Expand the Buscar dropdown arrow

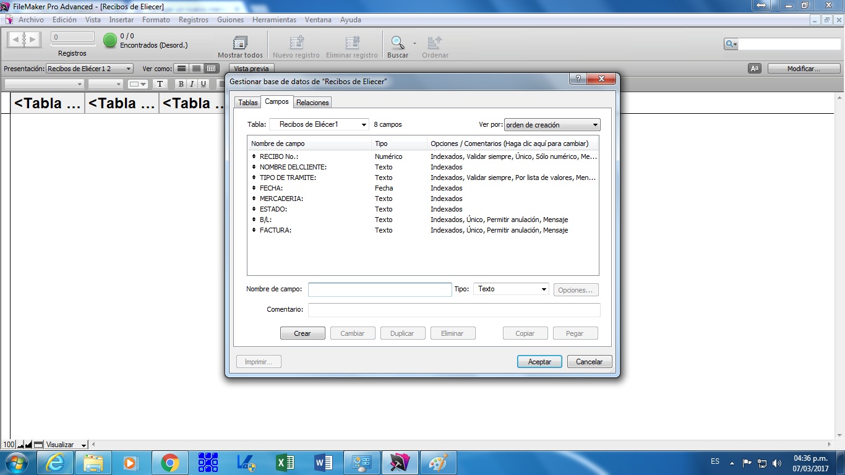(x=414, y=43)
